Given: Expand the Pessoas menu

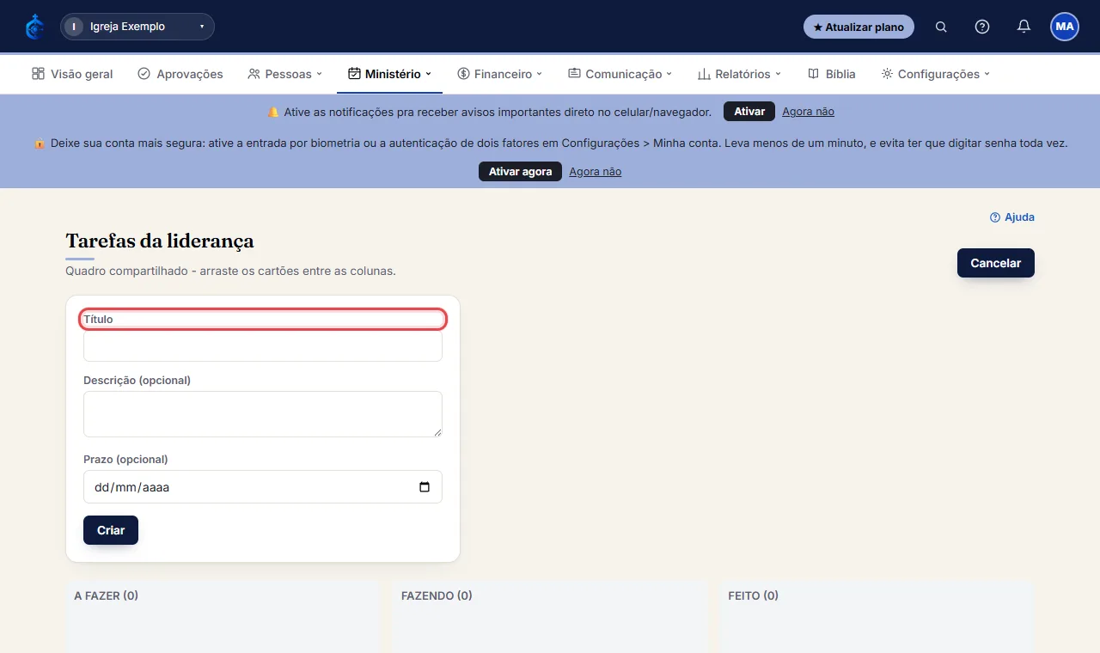Looking at the screenshot, I should point(284,74).
